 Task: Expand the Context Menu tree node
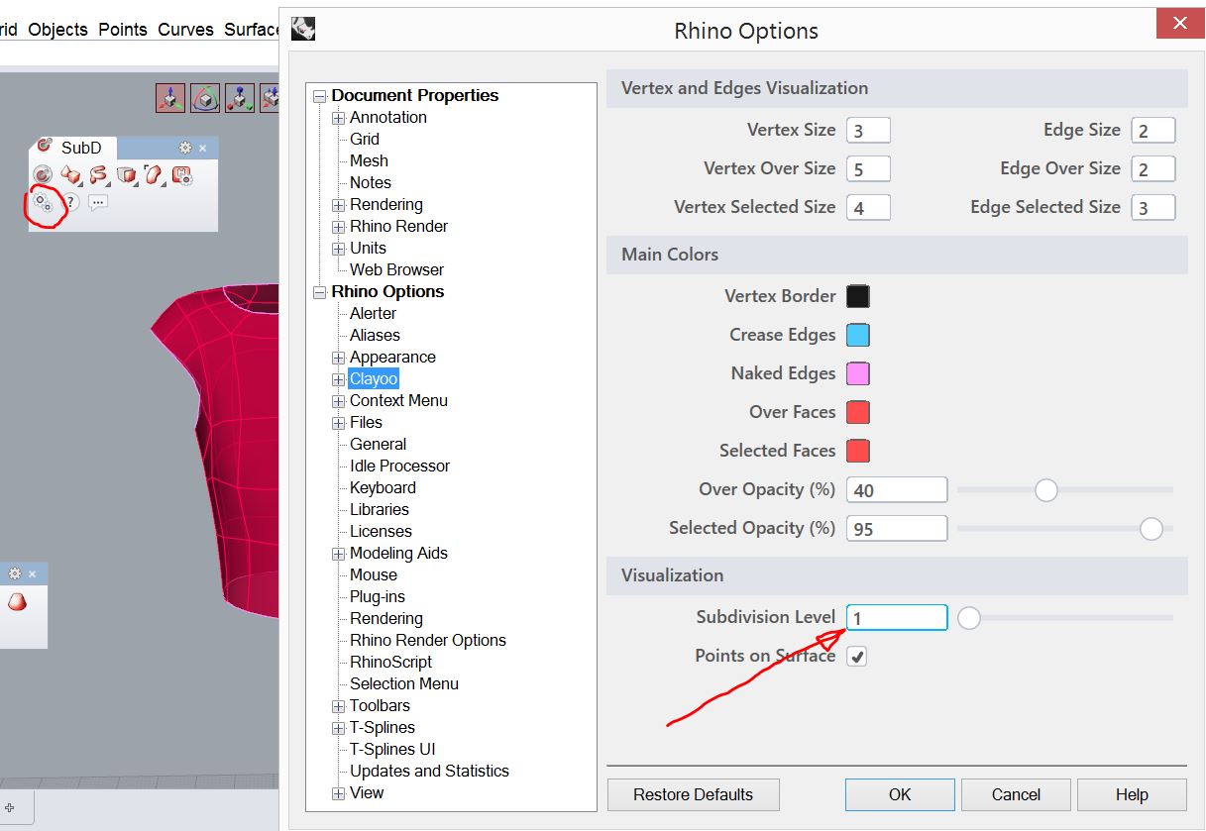click(338, 401)
